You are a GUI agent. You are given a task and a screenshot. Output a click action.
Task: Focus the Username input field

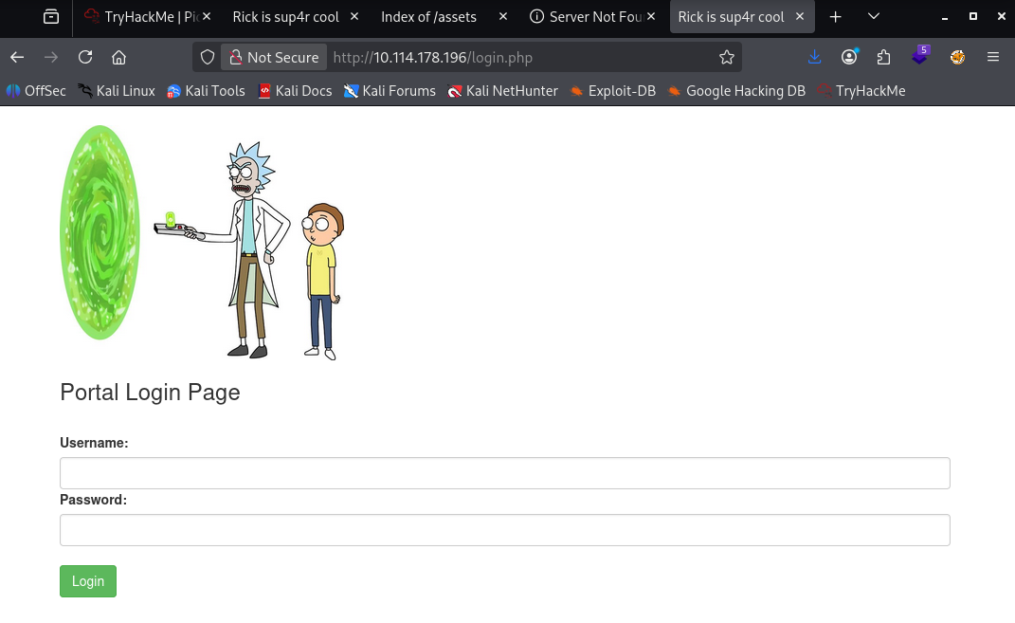tap(504, 473)
